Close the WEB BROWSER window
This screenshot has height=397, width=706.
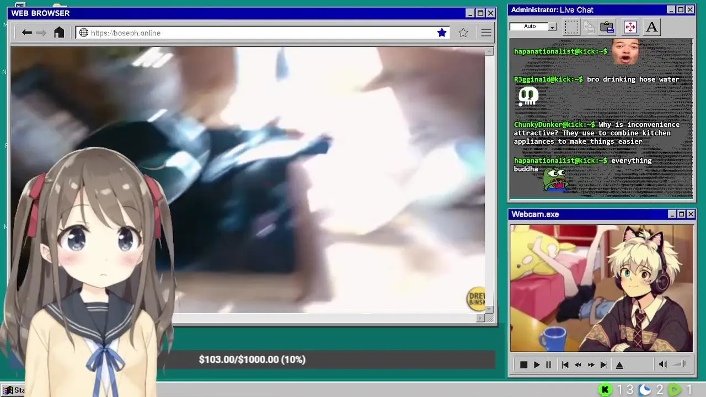(x=490, y=13)
